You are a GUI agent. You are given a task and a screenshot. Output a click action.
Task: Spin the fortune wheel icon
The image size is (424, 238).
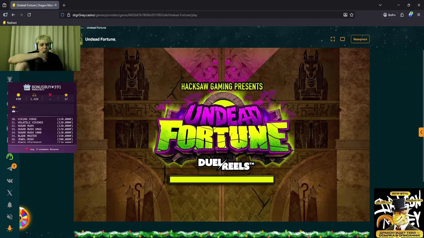[24, 218]
